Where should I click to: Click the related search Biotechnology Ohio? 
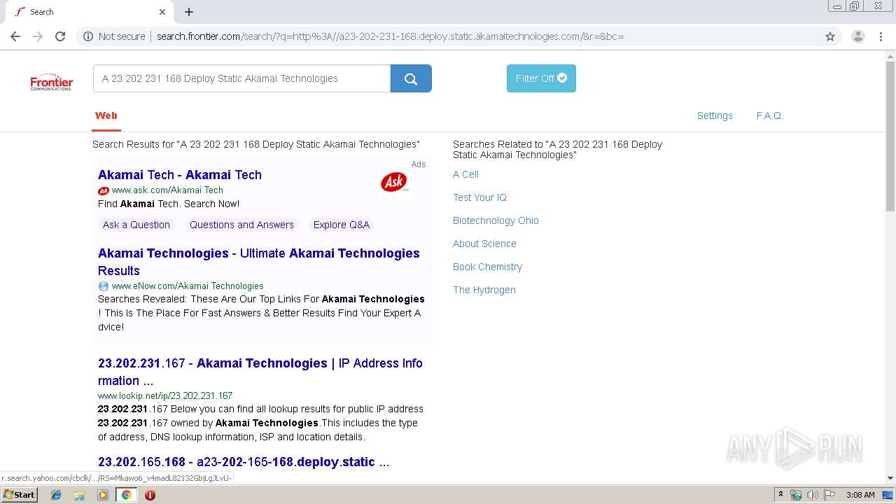496,220
